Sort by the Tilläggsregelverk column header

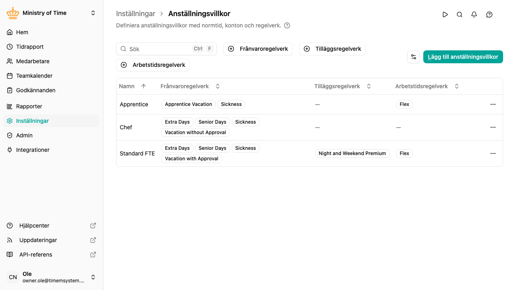pyautogui.click(x=343, y=86)
